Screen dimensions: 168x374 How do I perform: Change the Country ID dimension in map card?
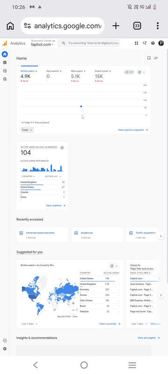[47, 265]
